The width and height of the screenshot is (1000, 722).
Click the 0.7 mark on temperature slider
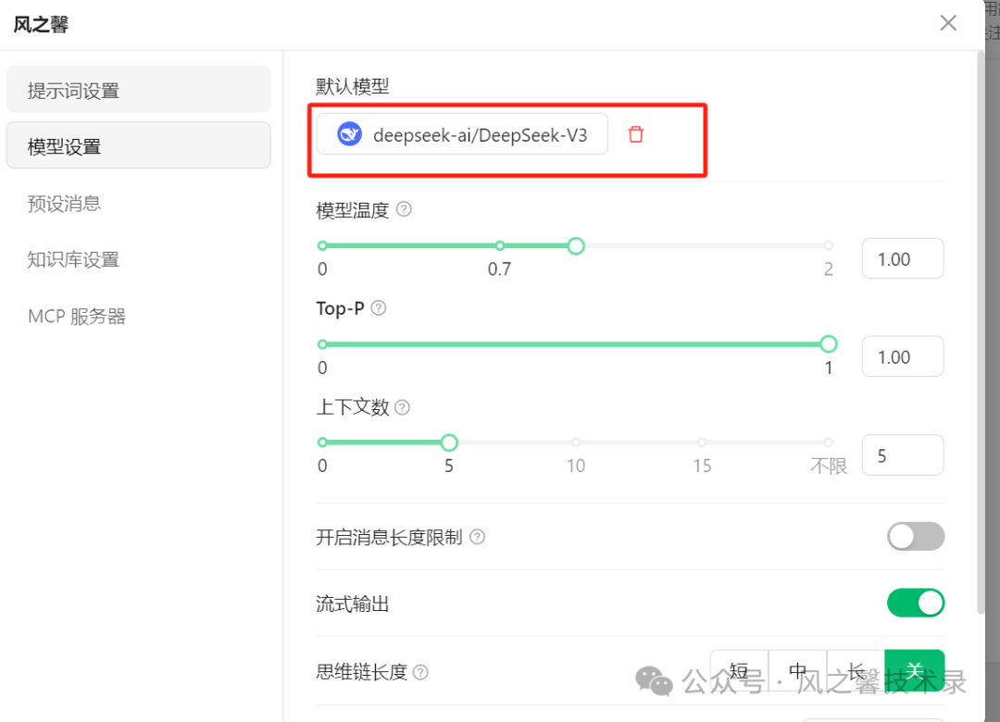point(500,246)
